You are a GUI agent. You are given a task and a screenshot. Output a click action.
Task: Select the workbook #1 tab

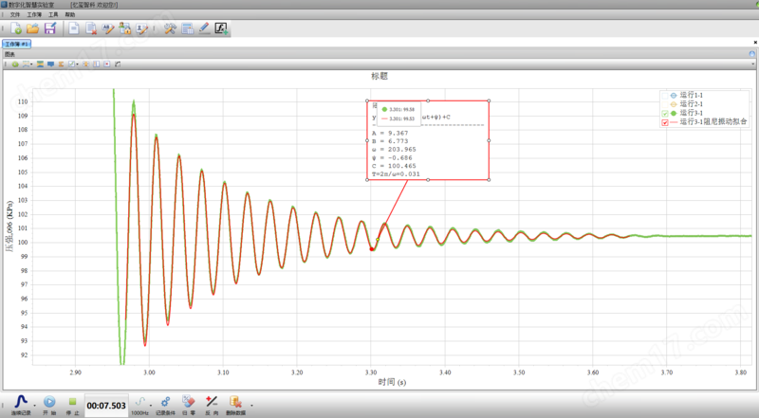tap(17, 44)
